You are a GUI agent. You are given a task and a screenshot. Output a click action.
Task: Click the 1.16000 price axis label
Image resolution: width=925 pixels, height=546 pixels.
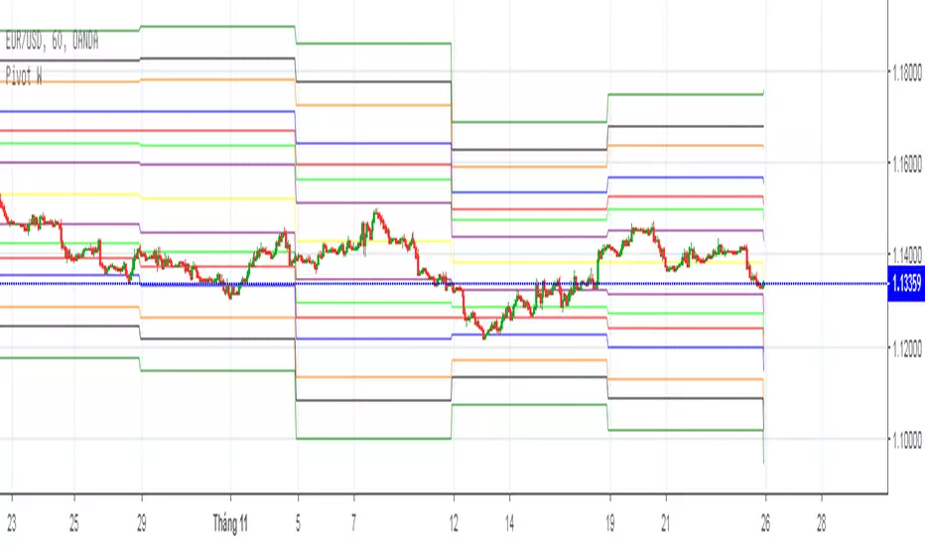907,164
